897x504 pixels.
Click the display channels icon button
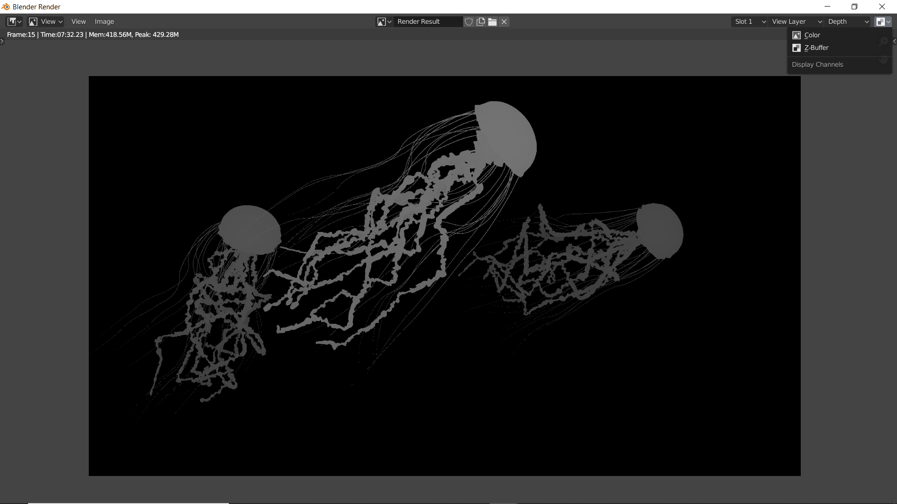coord(883,21)
